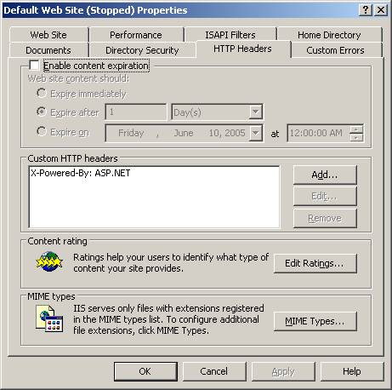Open the Directory Security tab

click(142, 50)
